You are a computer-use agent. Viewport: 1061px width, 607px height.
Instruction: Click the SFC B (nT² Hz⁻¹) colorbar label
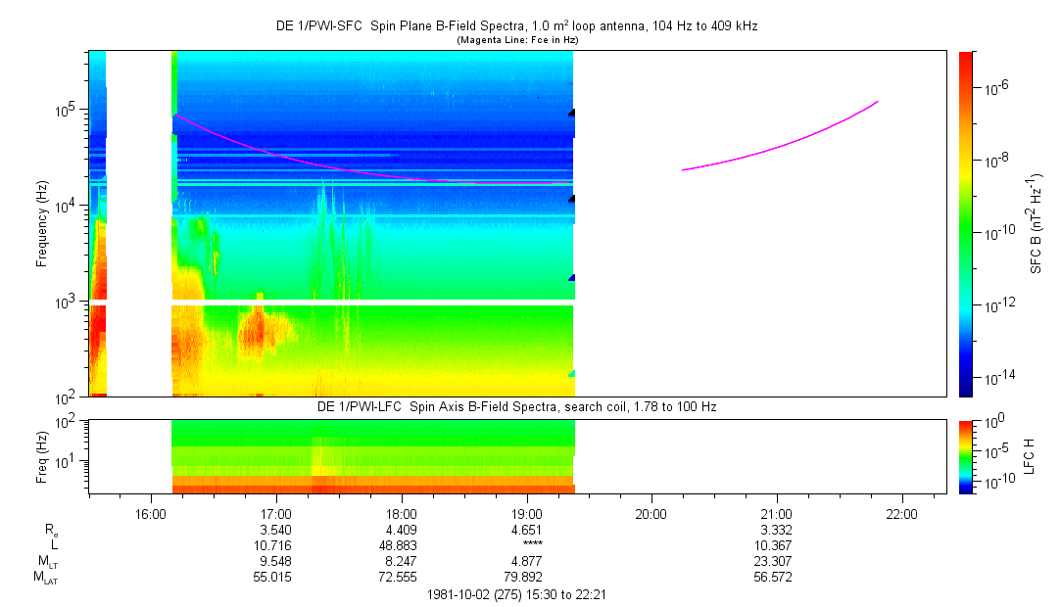(x=1036, y=223)
